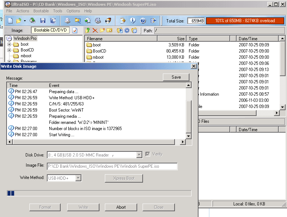
Task: Open the Help menu
Action: coord(88,11)
